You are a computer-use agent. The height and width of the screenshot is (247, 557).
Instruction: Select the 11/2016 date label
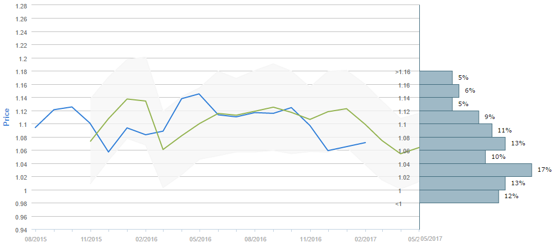pos(310,239)
